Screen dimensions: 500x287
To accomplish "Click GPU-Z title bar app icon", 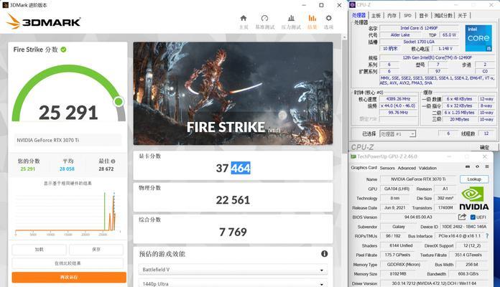I will click(353, 156).
